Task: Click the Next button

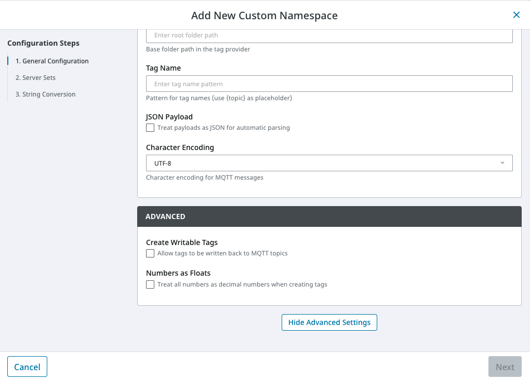Action: [505, 367]
